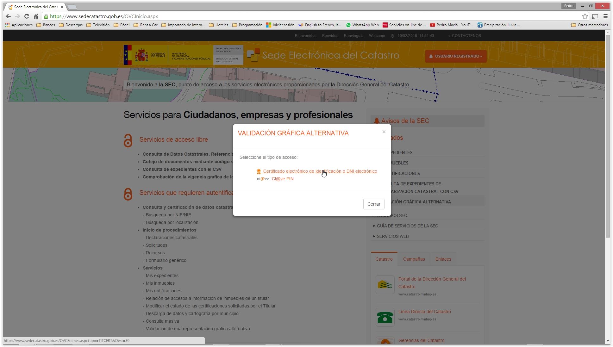The image size is (613, 347).
Task: Click the Avisos de la SEC bell icon
Action: [377, 121]
